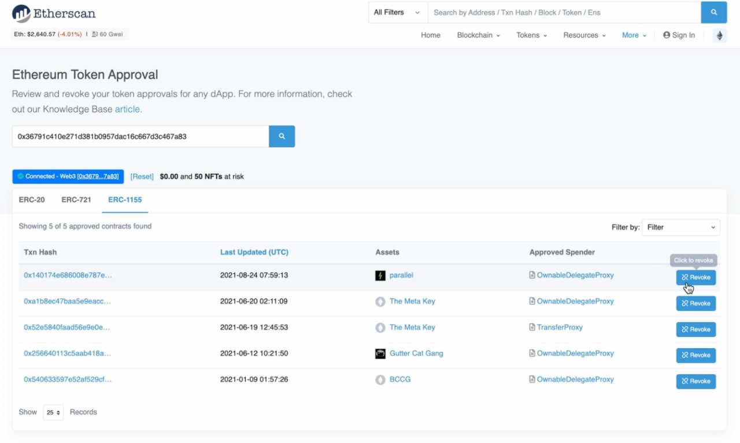Click the parallel token asset icon
The image size is (740, 443).
pos(380,276)
